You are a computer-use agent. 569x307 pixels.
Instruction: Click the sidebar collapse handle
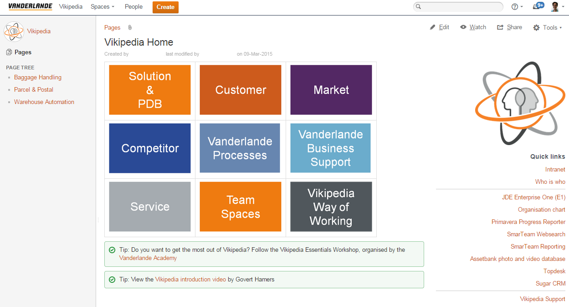97,220
